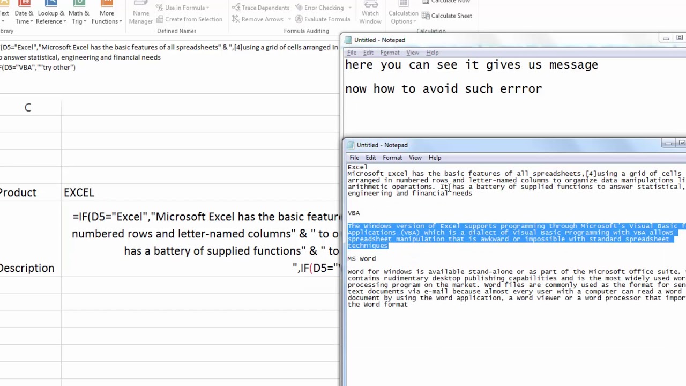Open Edit menu in upper Notepad
This screenshot has width=686, height=386.
[368, 53]
